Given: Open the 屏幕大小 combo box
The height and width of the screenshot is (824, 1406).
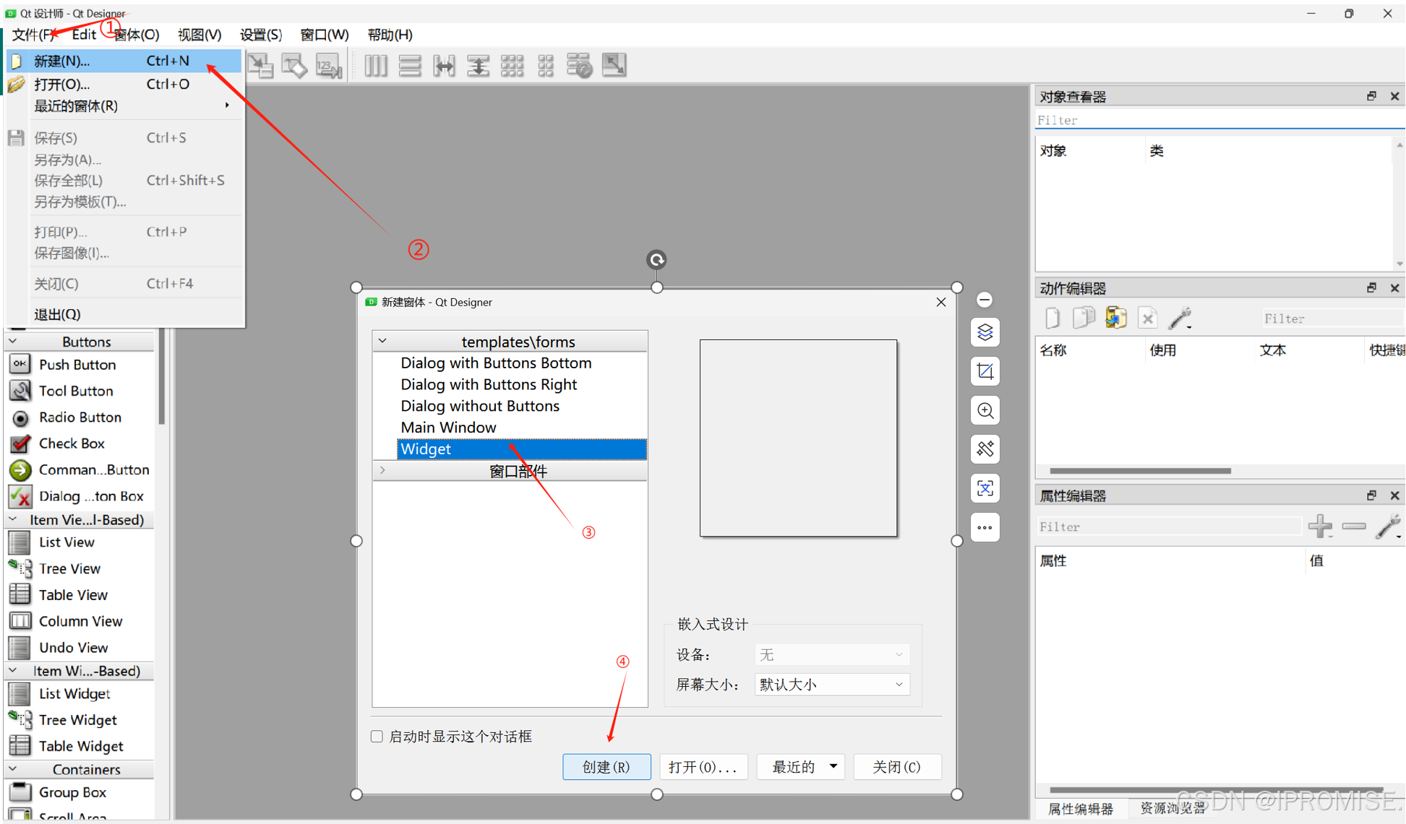Looking at the screenshot, I should click(831, 684).
